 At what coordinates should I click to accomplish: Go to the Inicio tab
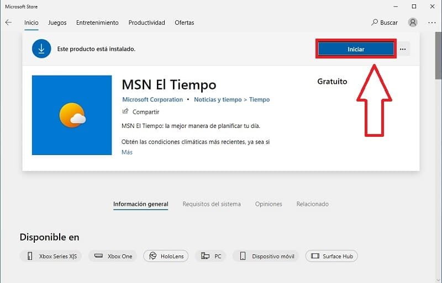point(31,23)
